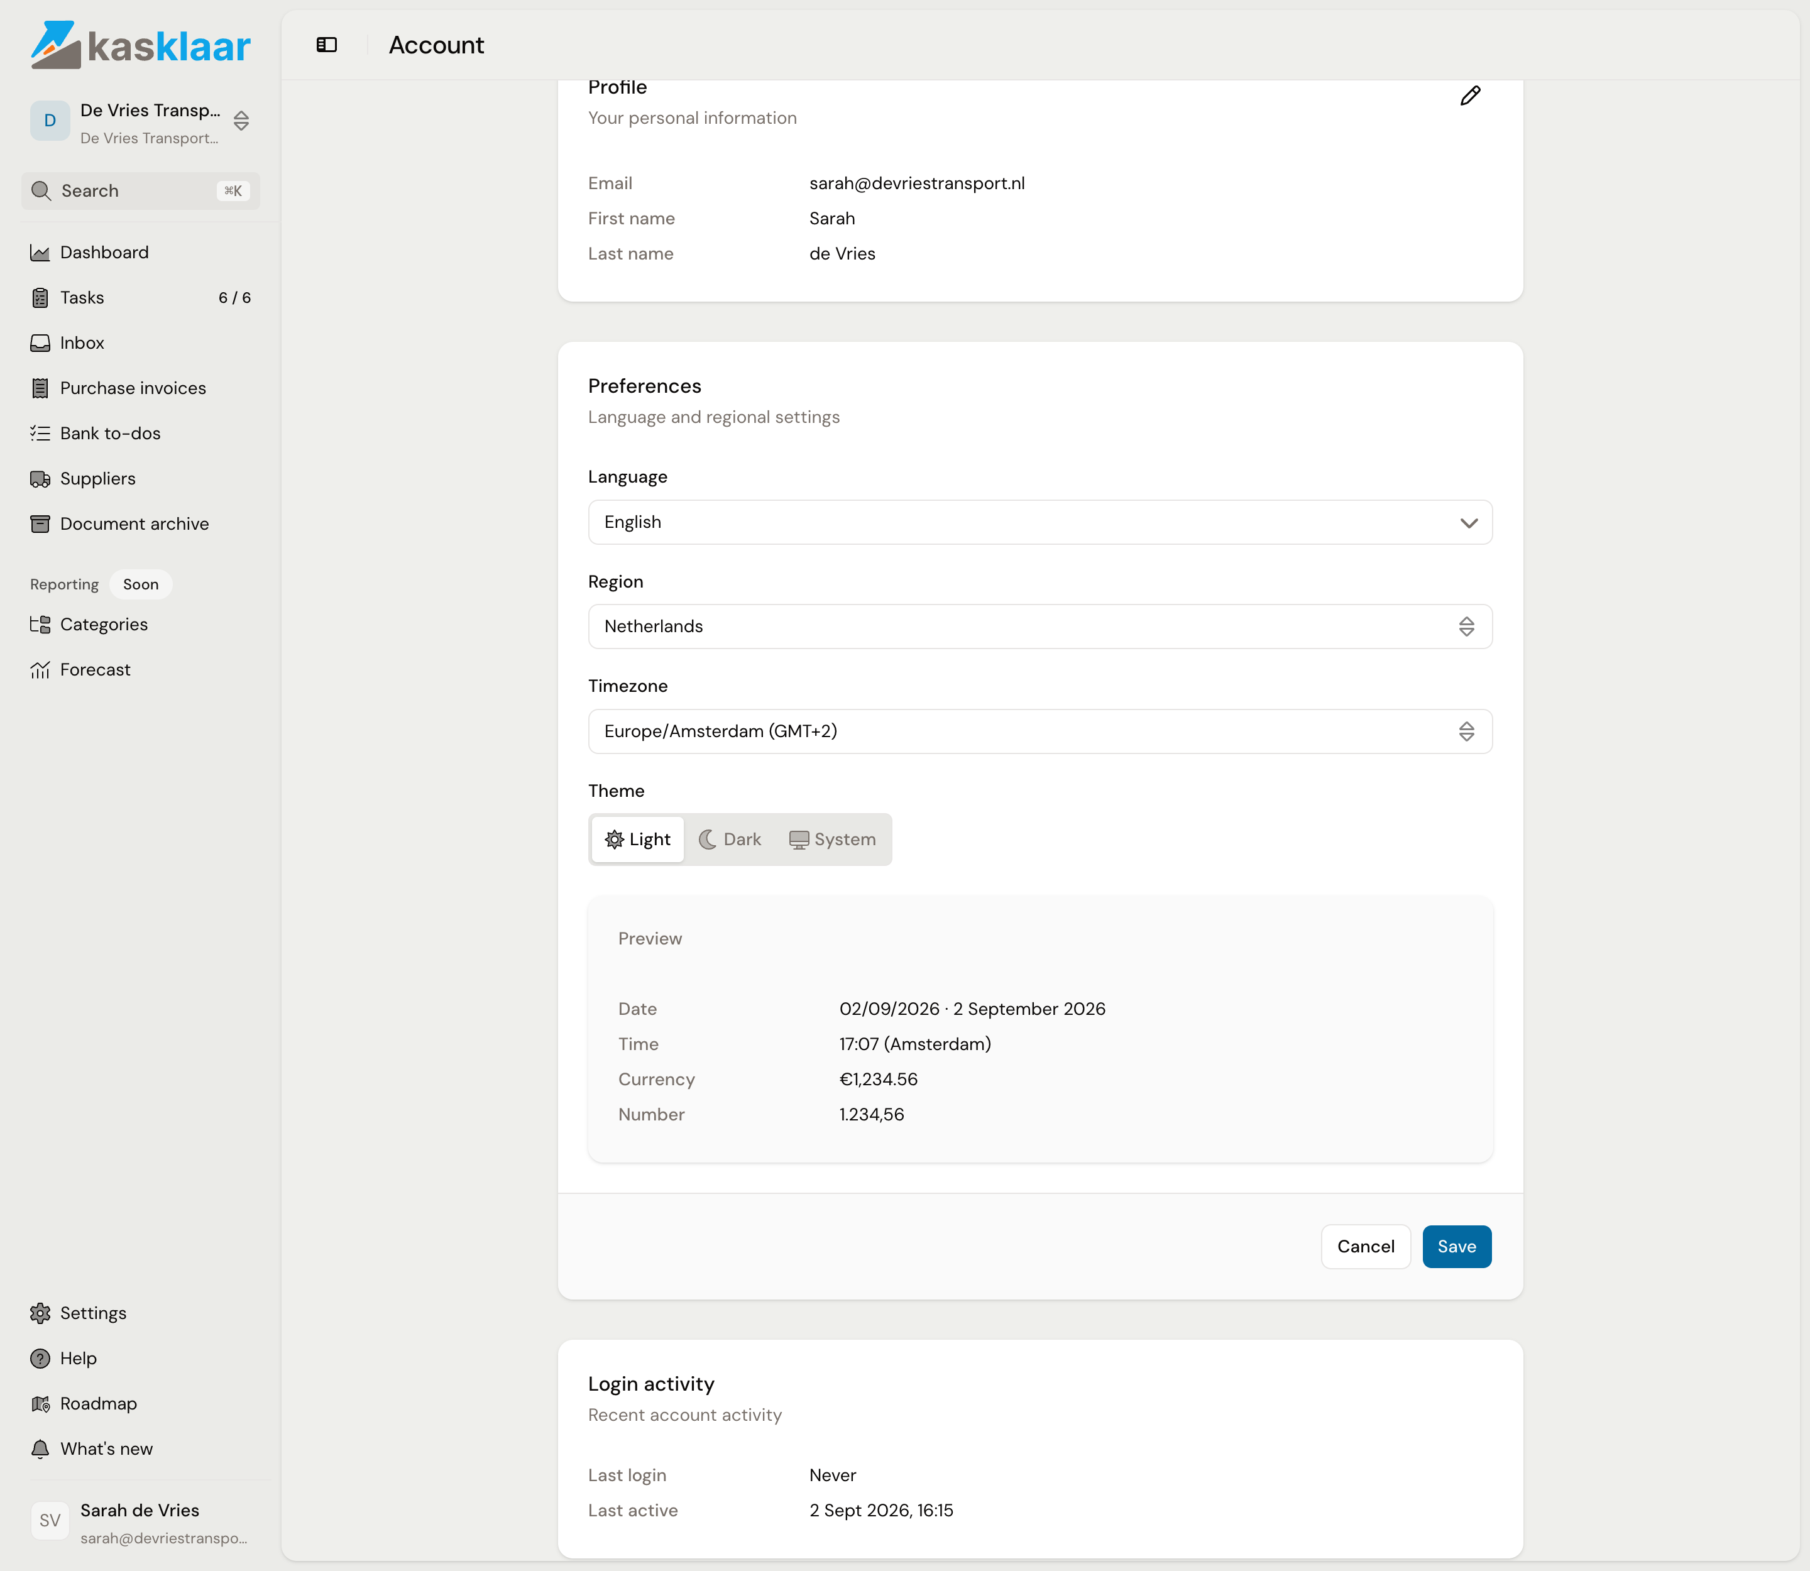
Task: Click the Settings gear icon
Action: coord(40,1313)
